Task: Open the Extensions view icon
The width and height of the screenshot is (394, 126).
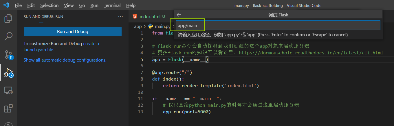Action: (8, 109)
